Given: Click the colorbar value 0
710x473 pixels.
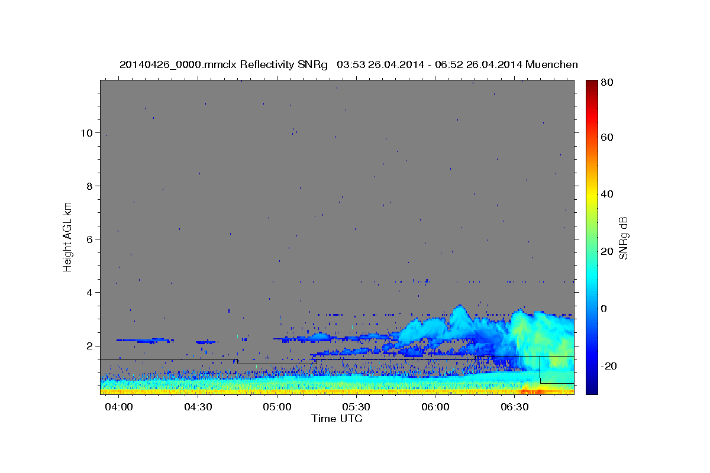Looking at the screenshot, I should [x=604, y=309].
